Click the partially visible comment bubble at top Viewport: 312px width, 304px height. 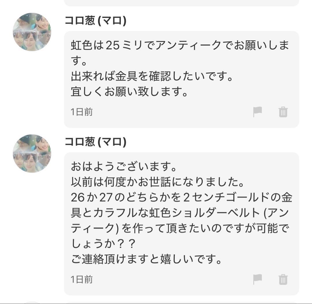(x=181, y=3)
